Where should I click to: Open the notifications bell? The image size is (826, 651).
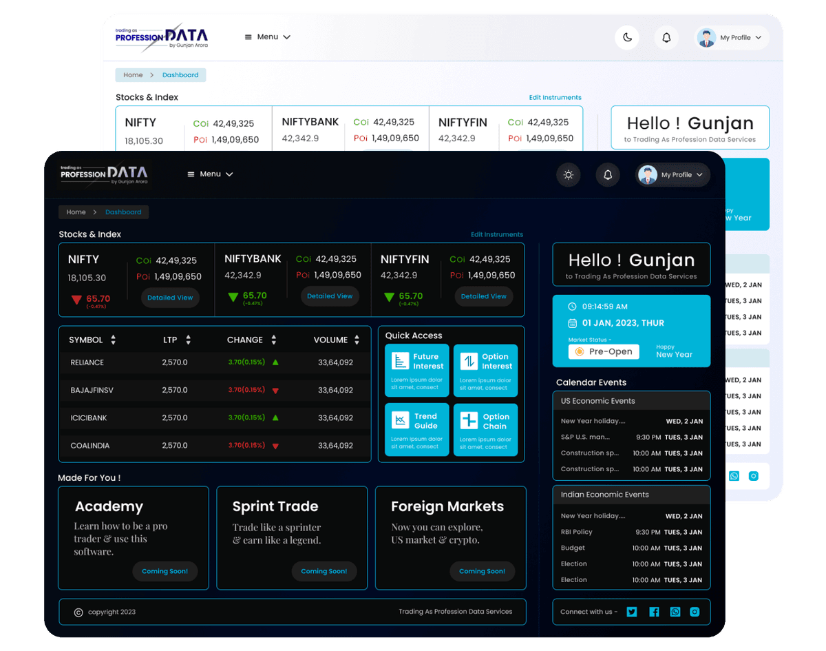coord(608,174)
